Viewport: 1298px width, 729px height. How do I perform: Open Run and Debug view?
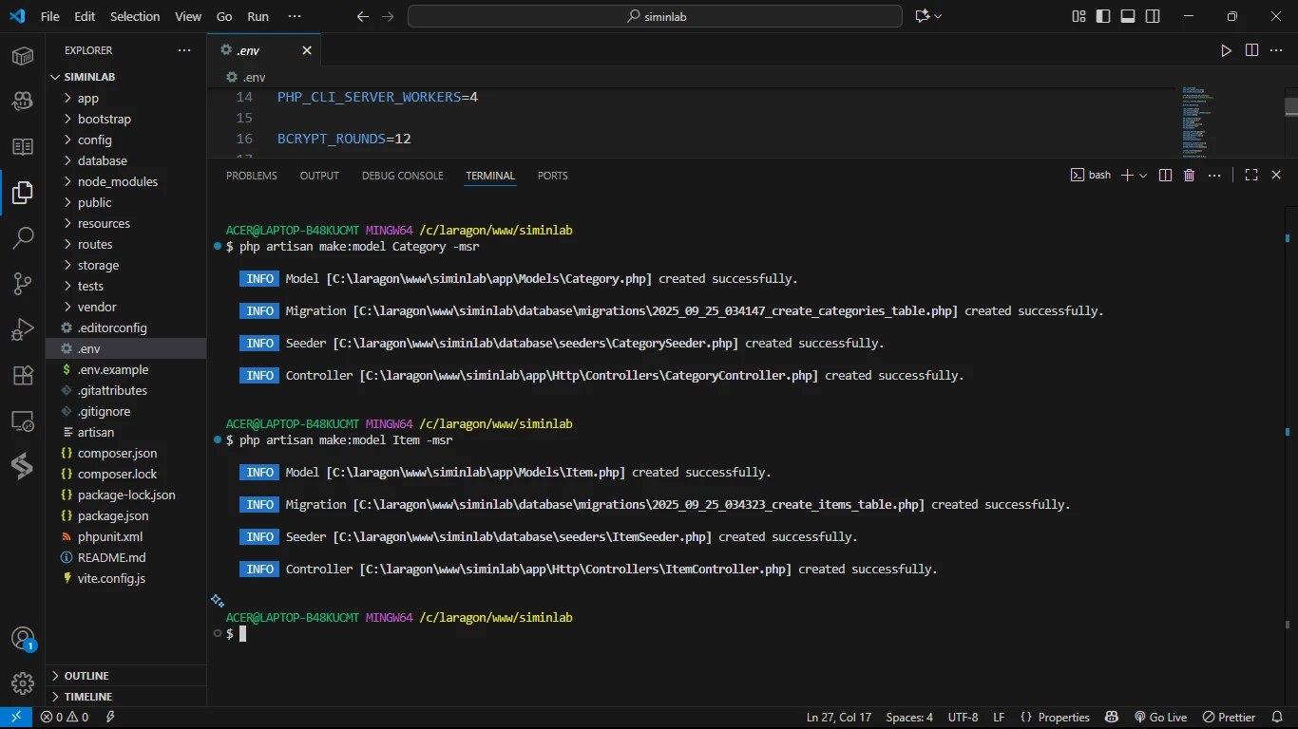tap(23, 329)
